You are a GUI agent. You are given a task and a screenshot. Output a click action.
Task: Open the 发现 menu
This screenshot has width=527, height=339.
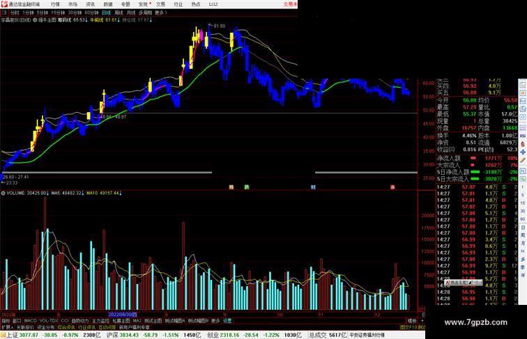[x=143, y=4]
